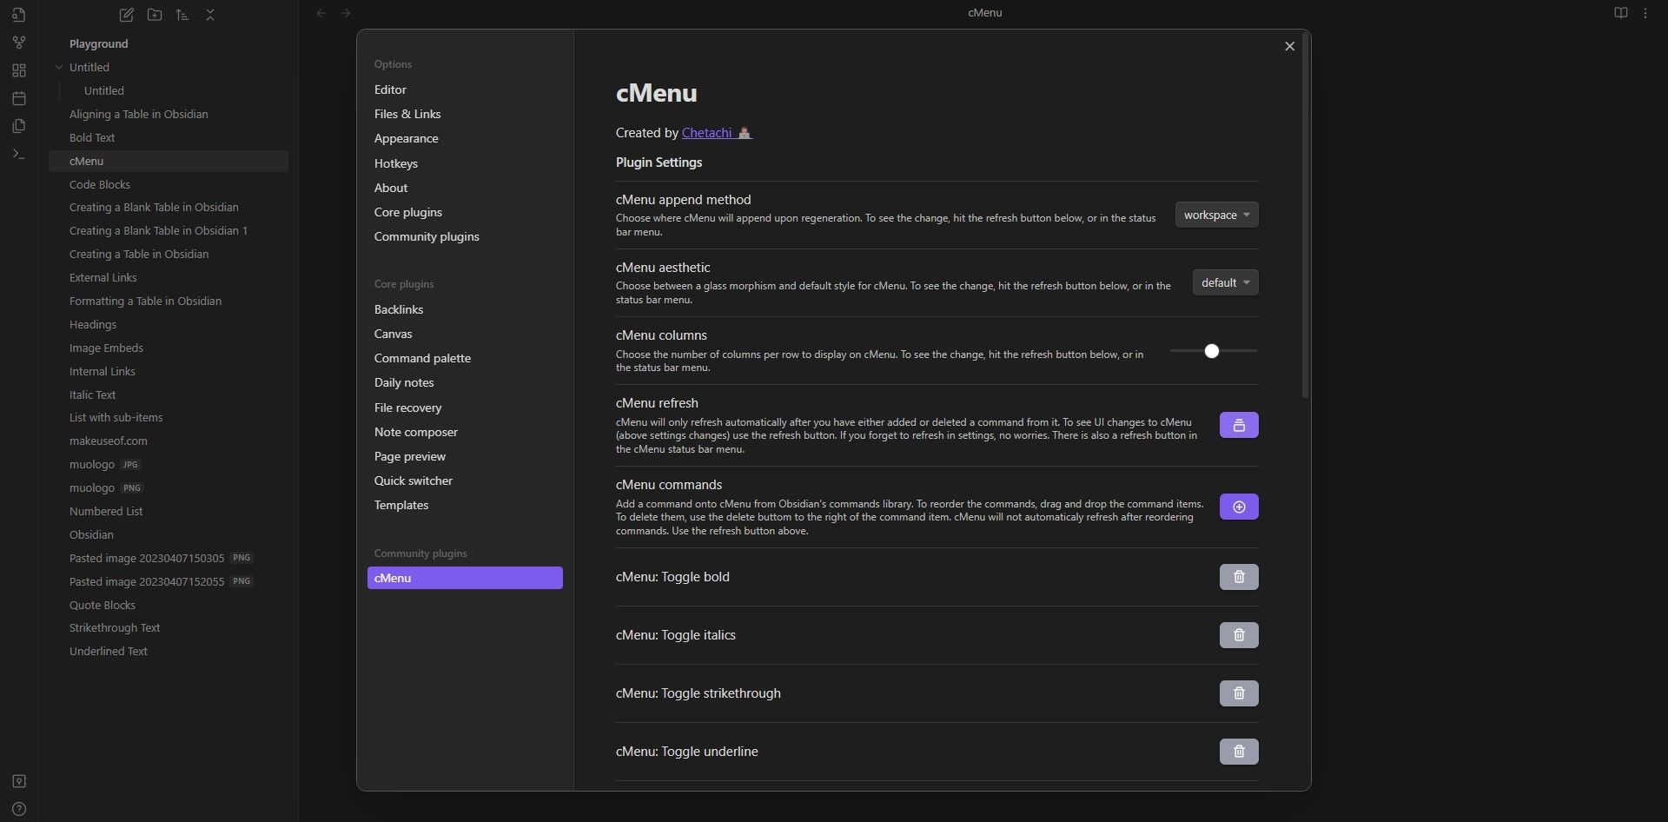
Task: Close the settings dialog
Action: (x=1289, y=46)
